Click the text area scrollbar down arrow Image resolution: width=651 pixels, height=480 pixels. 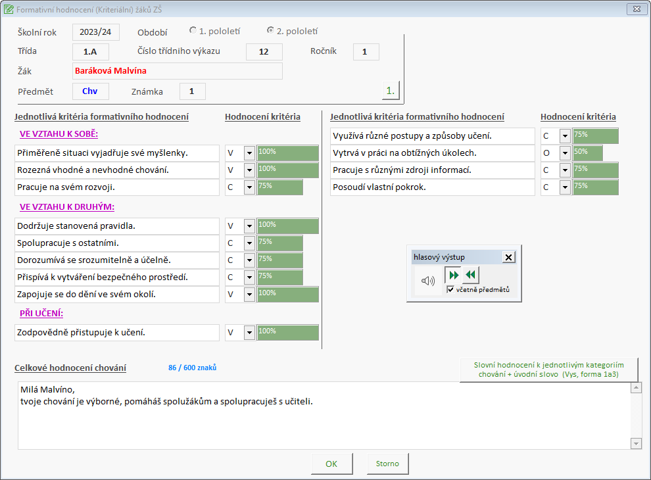point(636,443)
